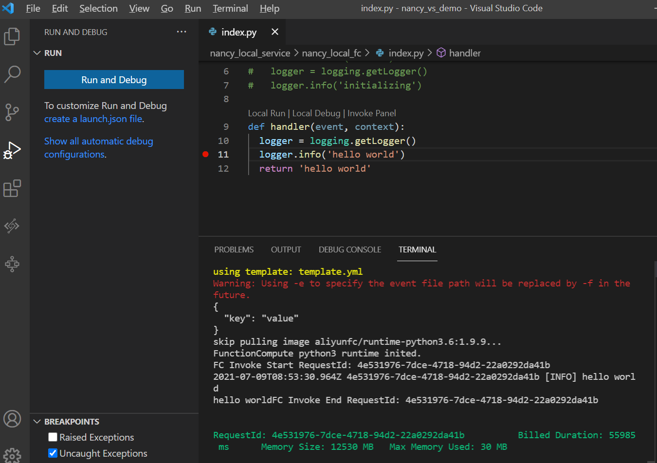Viewport: 657px width, 463px height.
Task: Open the Extensions view icon
Action: pyautogui.click(x=12, y=188)
